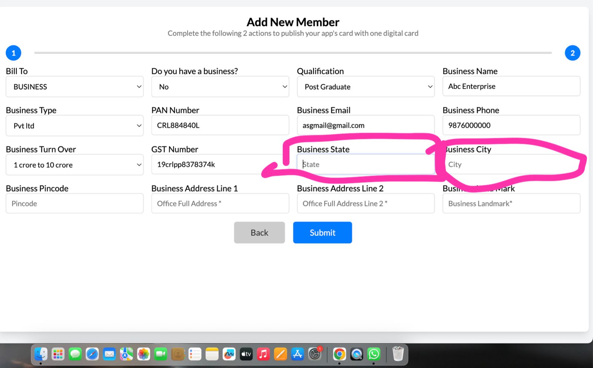Image resolution: width=593 pixels, height=368 pixels.
Task: Focus the Business City input field
Action: click(511, 165)
